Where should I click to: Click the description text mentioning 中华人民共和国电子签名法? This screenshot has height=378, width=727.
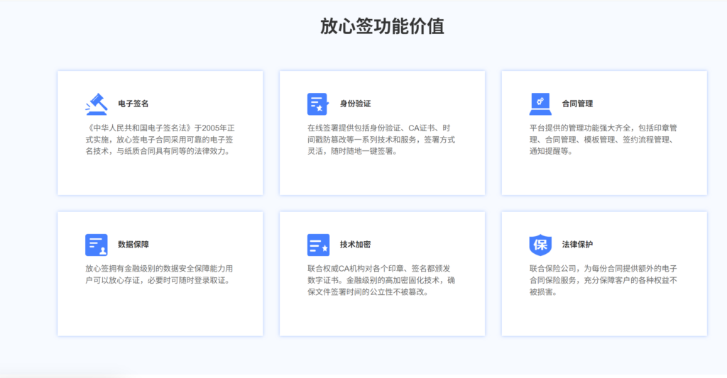(160, 140)
